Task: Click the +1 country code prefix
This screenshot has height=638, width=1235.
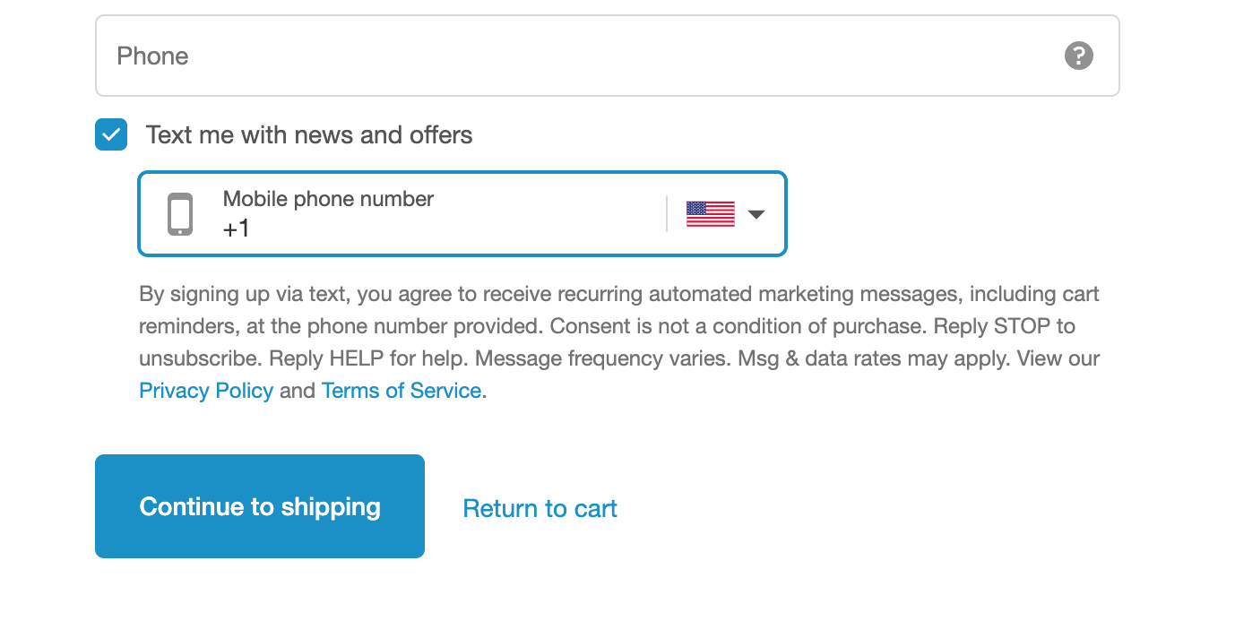Action: coord(237,229)
